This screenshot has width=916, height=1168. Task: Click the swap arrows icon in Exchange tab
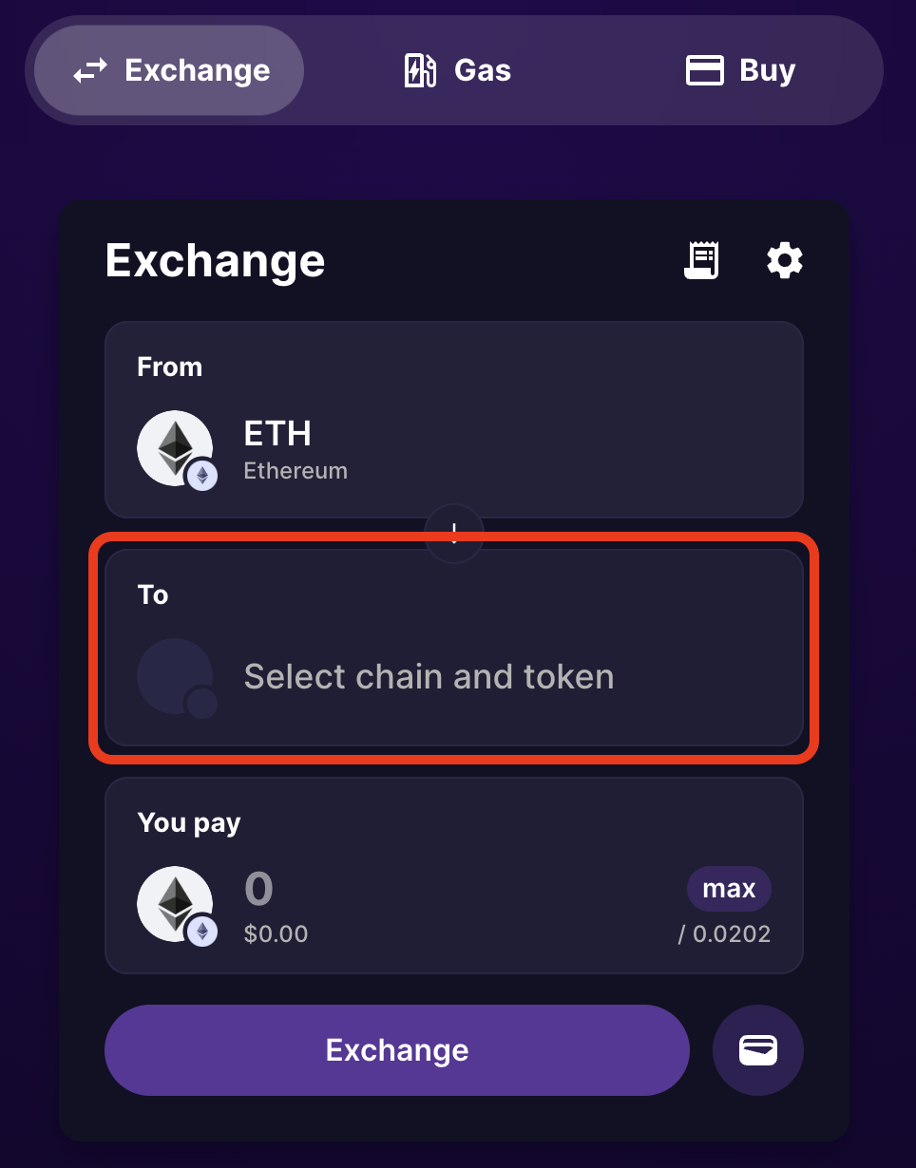click(90, 70)
